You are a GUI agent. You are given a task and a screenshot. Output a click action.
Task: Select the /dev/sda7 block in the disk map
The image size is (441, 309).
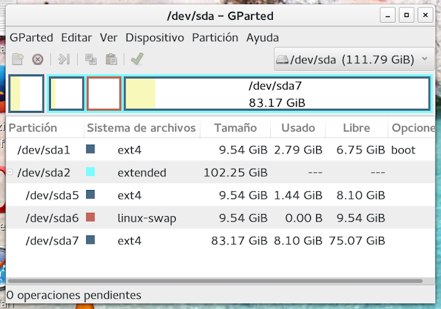click(x=277, y=94)
